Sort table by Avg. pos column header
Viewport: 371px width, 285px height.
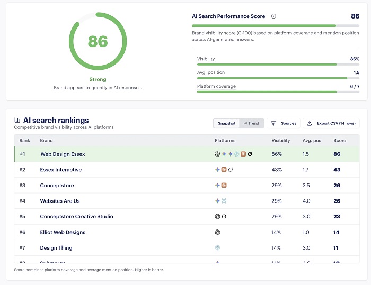[x=312, y=140]
